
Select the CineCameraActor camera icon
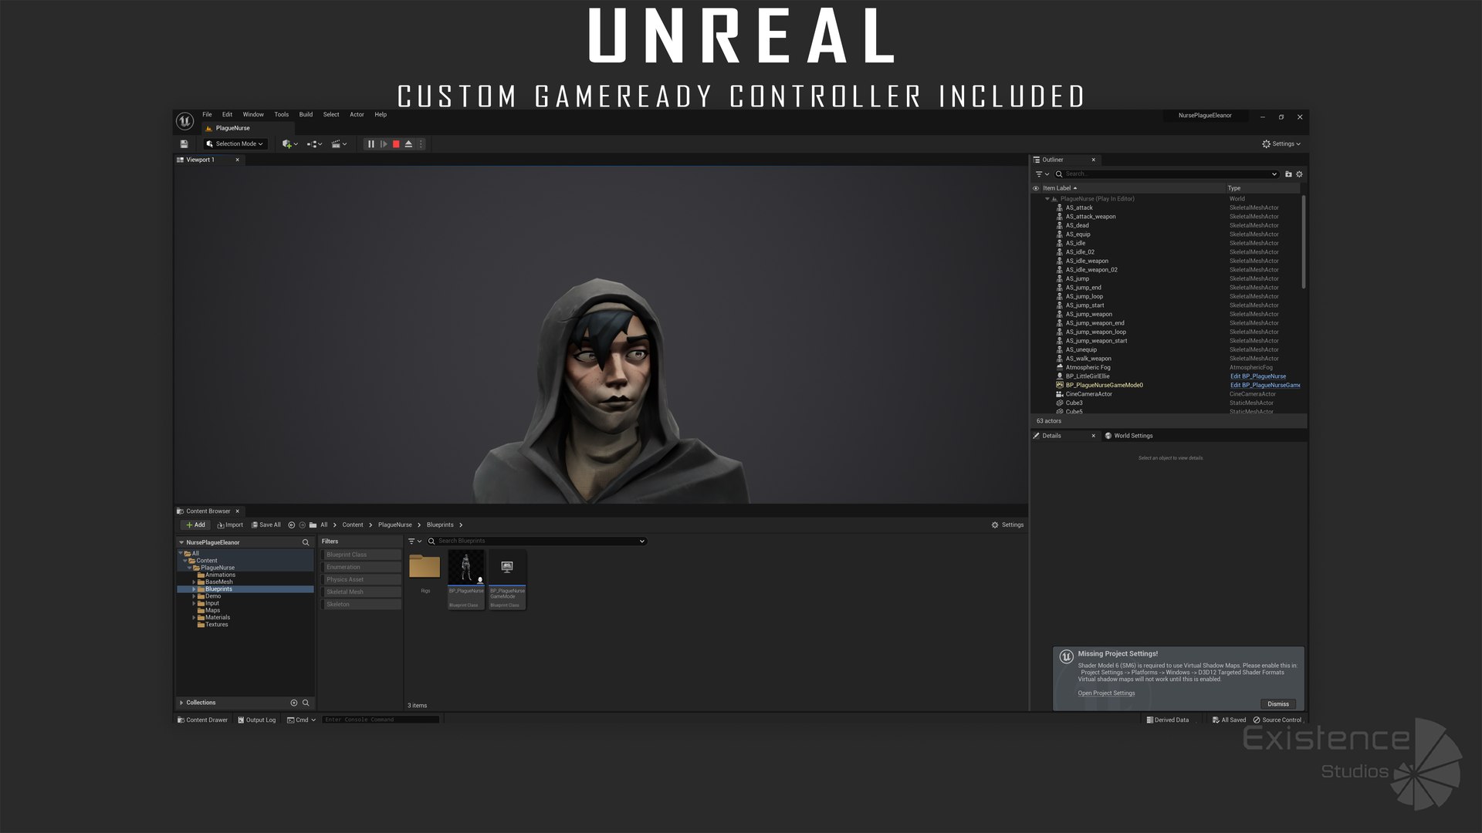[x=1060, y=394]
